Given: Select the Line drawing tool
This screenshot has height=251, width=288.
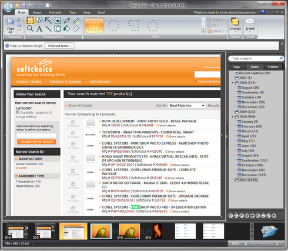Looking at the screenshot, I should click(48, 29).
